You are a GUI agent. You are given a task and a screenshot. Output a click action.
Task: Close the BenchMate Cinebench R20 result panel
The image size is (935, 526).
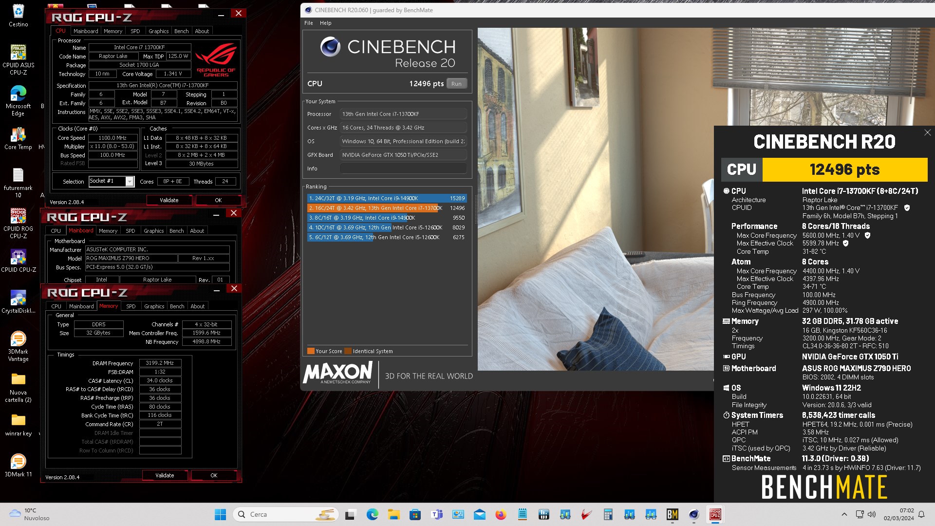pyautogui.click(x=927, y=132)
